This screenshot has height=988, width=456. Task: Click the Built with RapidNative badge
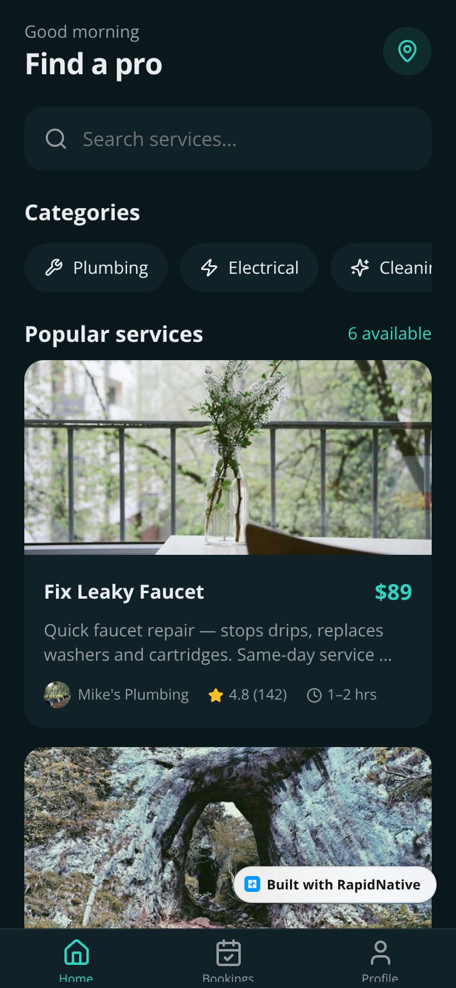pyautogui.click(x=335, y=885)
